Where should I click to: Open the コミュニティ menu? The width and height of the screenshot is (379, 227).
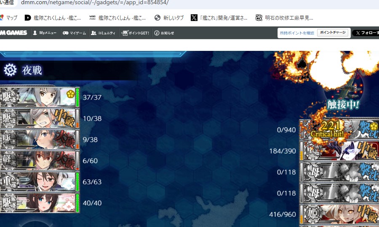point(103,33)
